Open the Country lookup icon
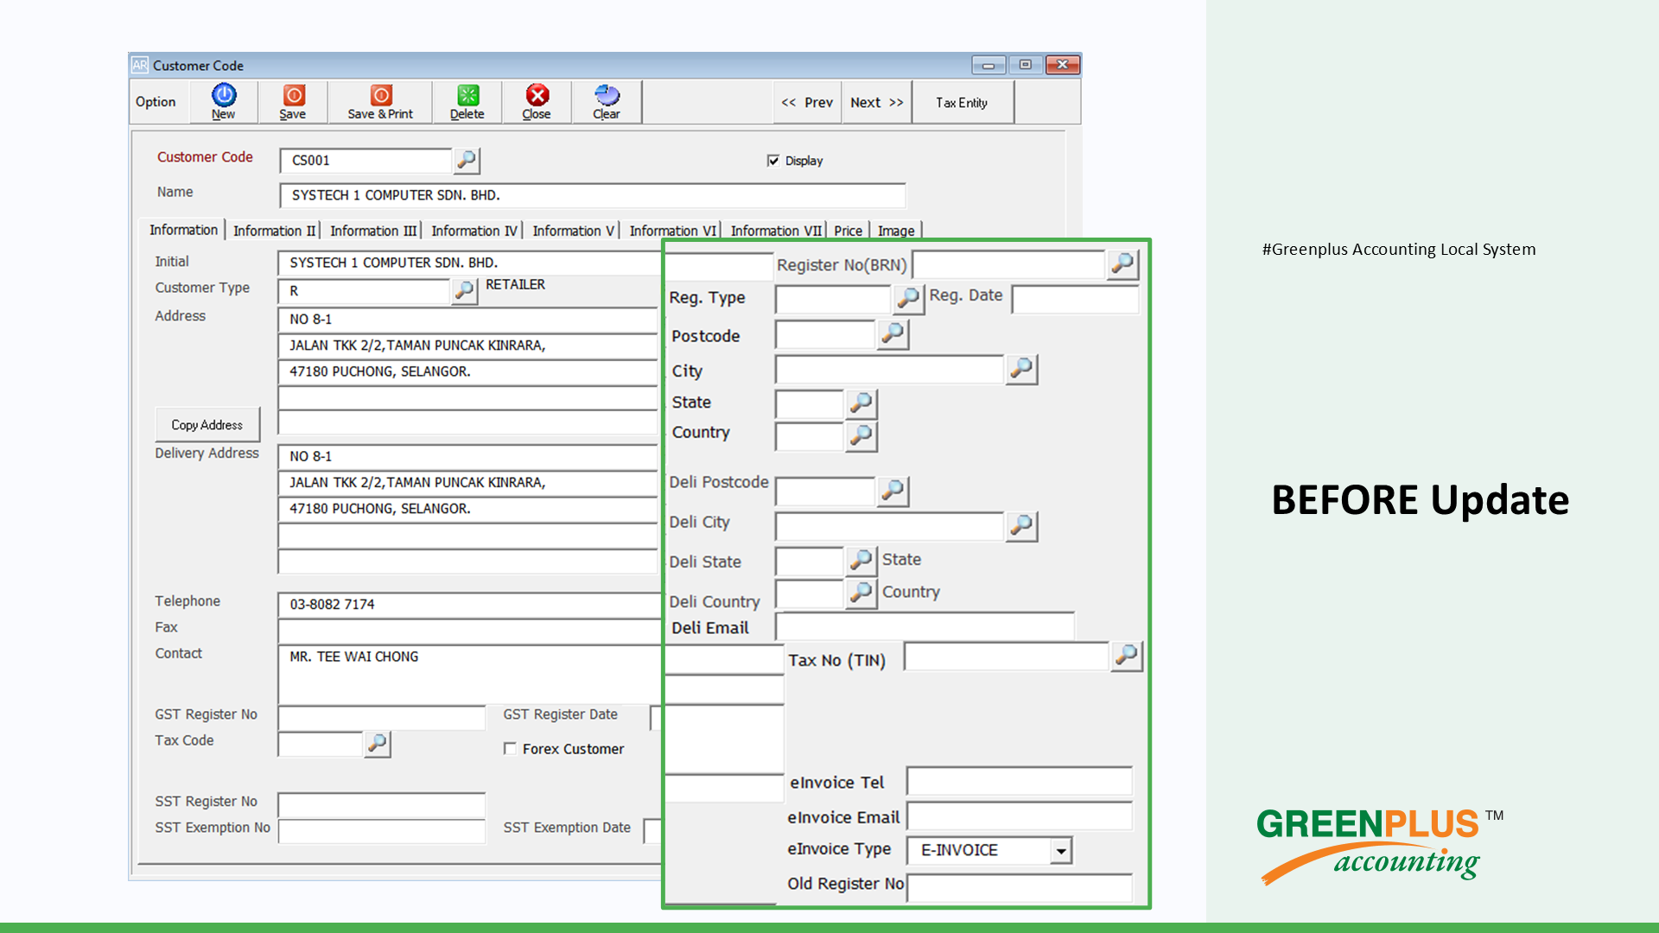The width and height of the screenshot is (1659, 933). (861, 435)
